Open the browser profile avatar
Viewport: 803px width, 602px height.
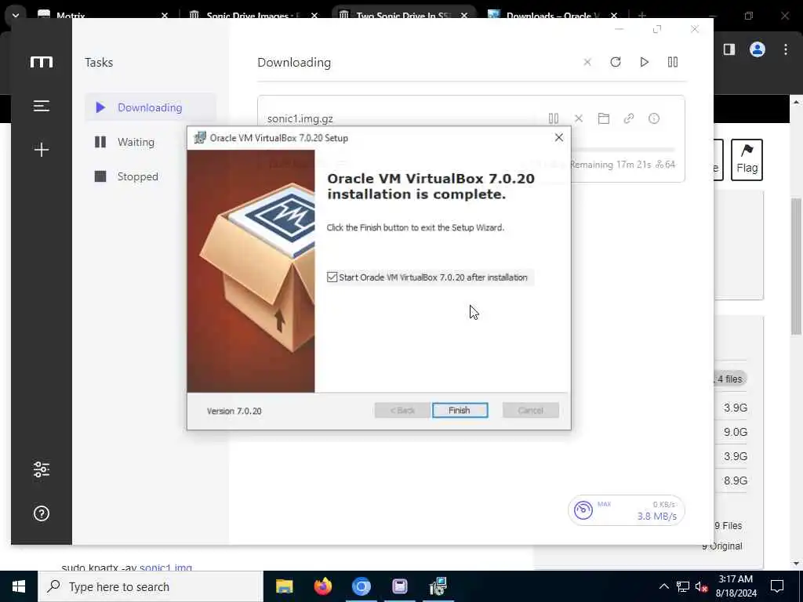[758, 49]
